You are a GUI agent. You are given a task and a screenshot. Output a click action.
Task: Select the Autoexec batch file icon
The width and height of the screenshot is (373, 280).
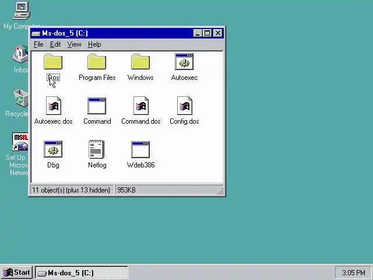click(184, 62)
